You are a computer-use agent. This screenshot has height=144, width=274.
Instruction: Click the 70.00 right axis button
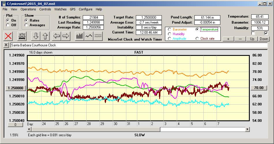pyautogui.click(x=259, y=88)
